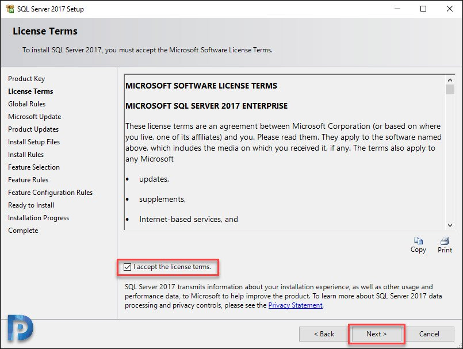Select the Microsoft Update step

(35, 117)
